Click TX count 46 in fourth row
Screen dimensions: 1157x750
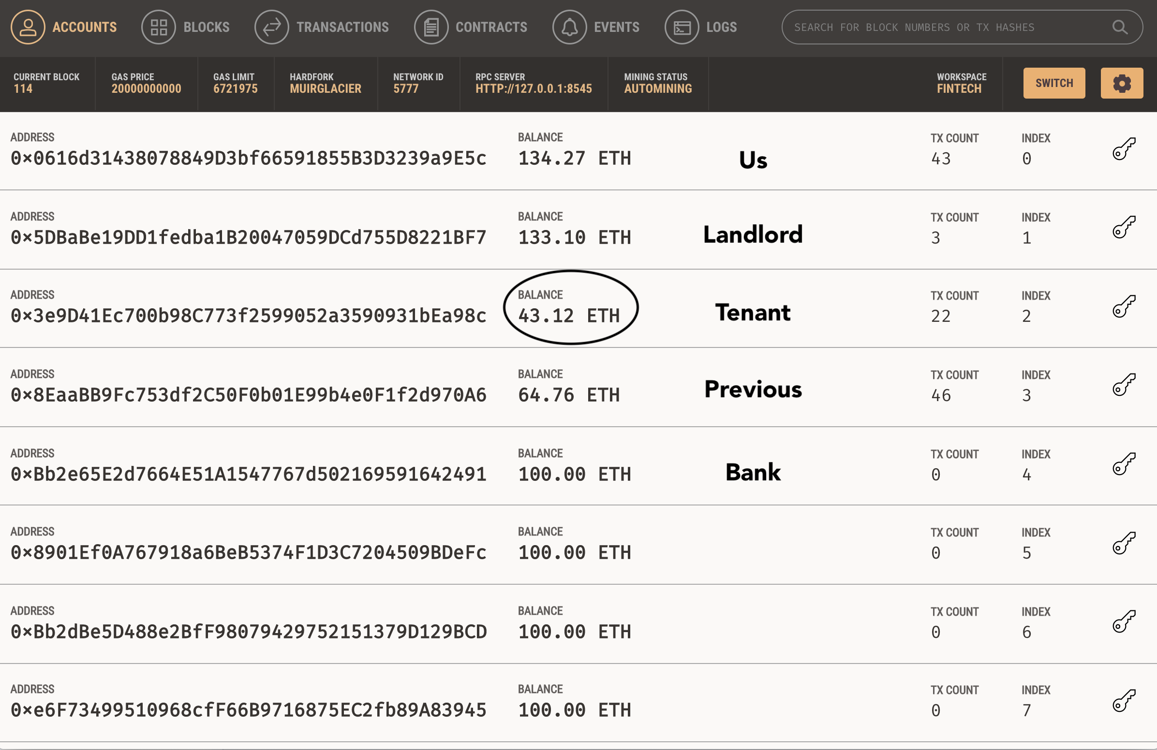click(941, 396)
